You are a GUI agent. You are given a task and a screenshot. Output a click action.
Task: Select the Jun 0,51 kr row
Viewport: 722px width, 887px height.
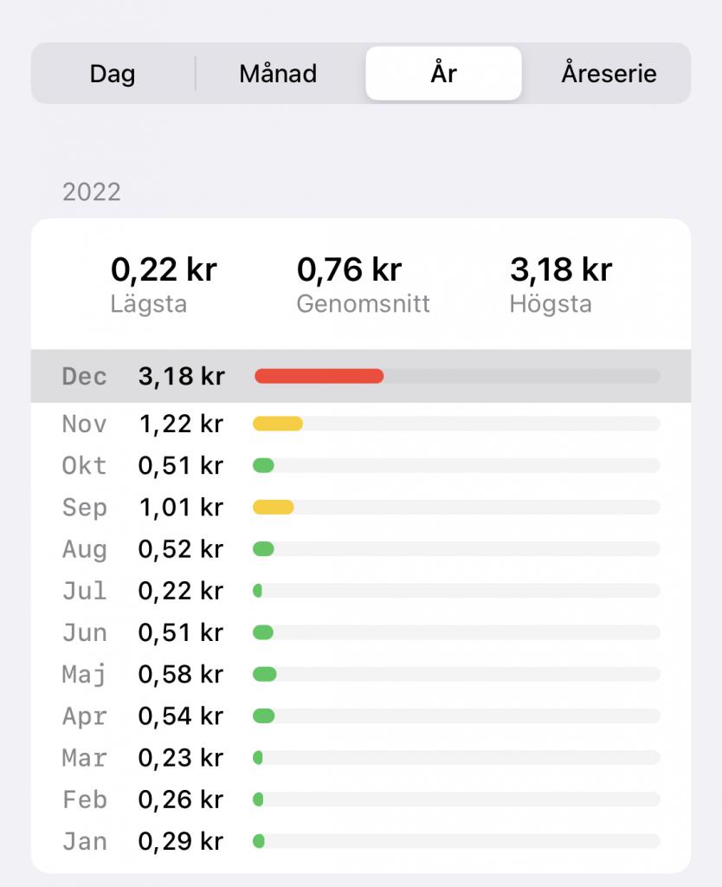pos(361,632)
